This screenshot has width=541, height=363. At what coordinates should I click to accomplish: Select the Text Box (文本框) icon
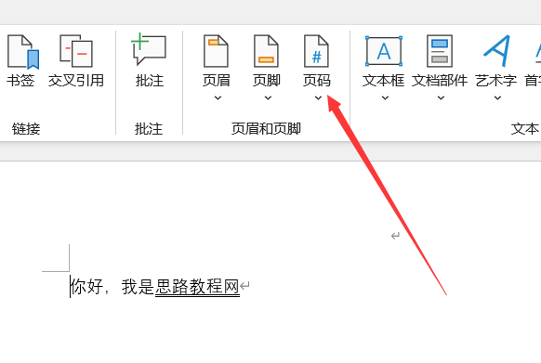pos(384,51)
